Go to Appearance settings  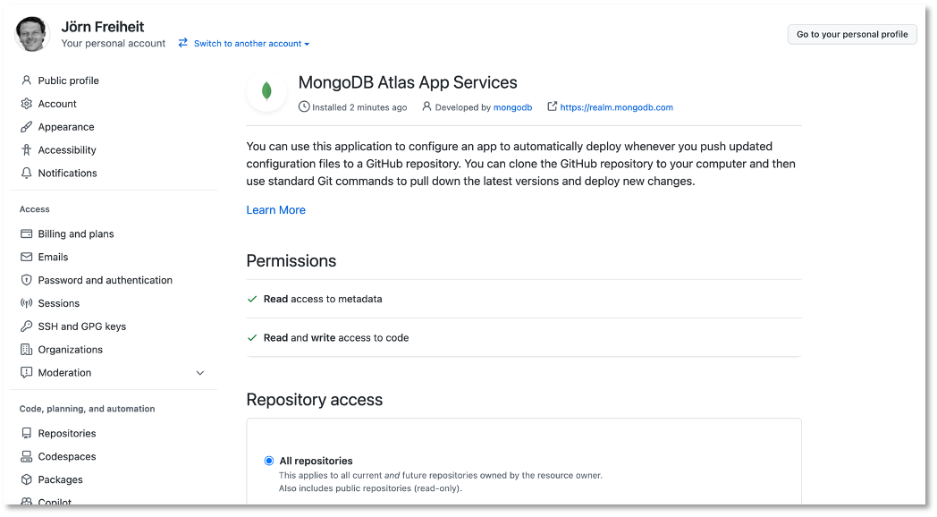[x=66, y=127]
